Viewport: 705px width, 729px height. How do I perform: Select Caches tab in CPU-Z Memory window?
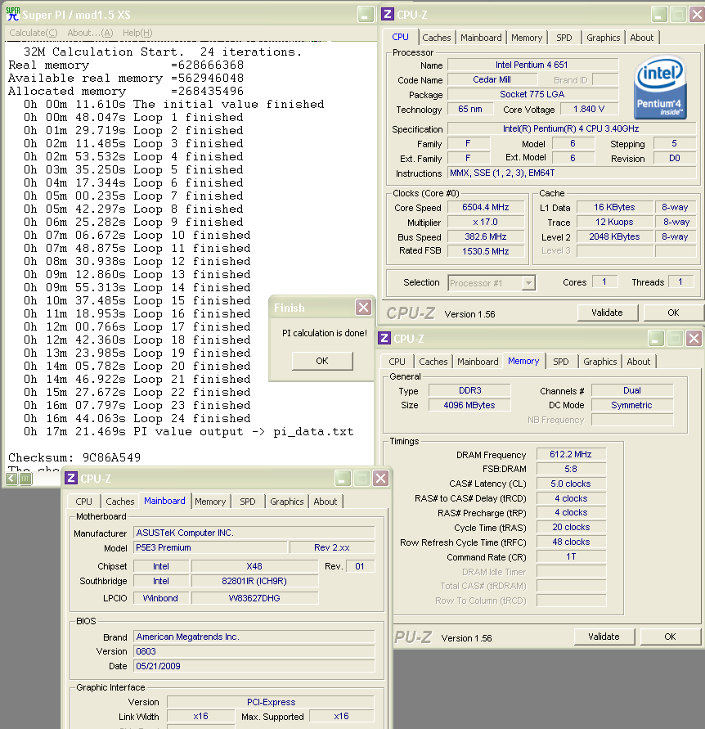tap(433, 362)
